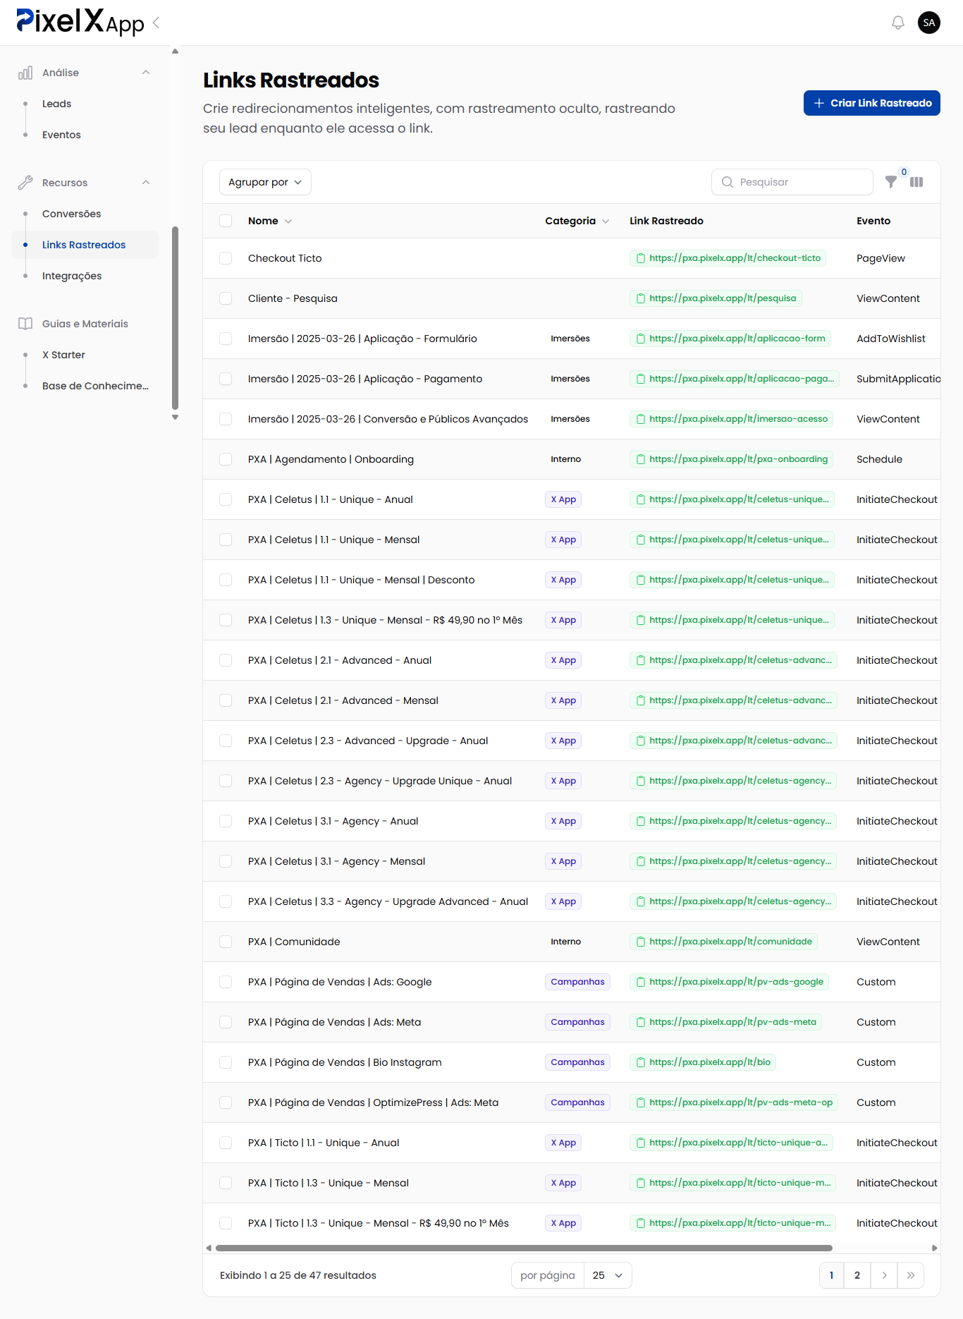
Task: Open the notifications bell
Action: coord(897,23)
